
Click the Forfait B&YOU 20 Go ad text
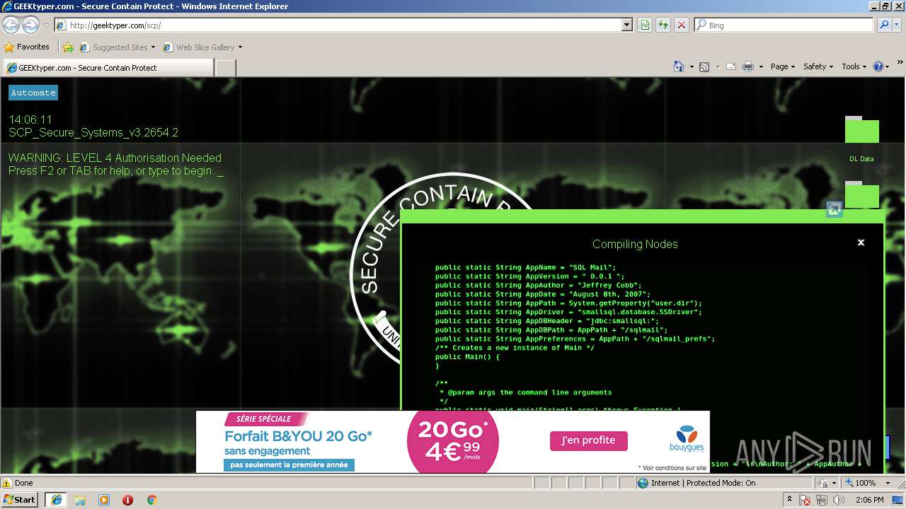(298, 435)
